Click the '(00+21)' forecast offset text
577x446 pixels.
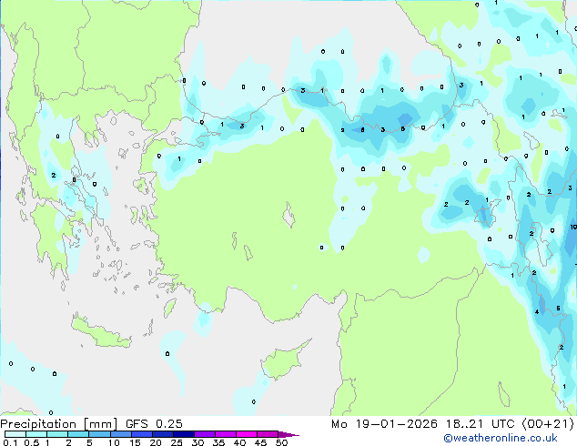pyautogui.click(x=548, y=424)
